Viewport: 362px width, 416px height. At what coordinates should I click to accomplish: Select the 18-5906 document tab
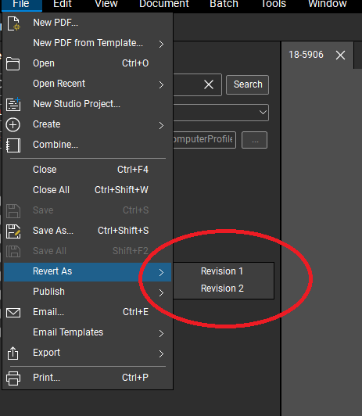coord(306,55)
